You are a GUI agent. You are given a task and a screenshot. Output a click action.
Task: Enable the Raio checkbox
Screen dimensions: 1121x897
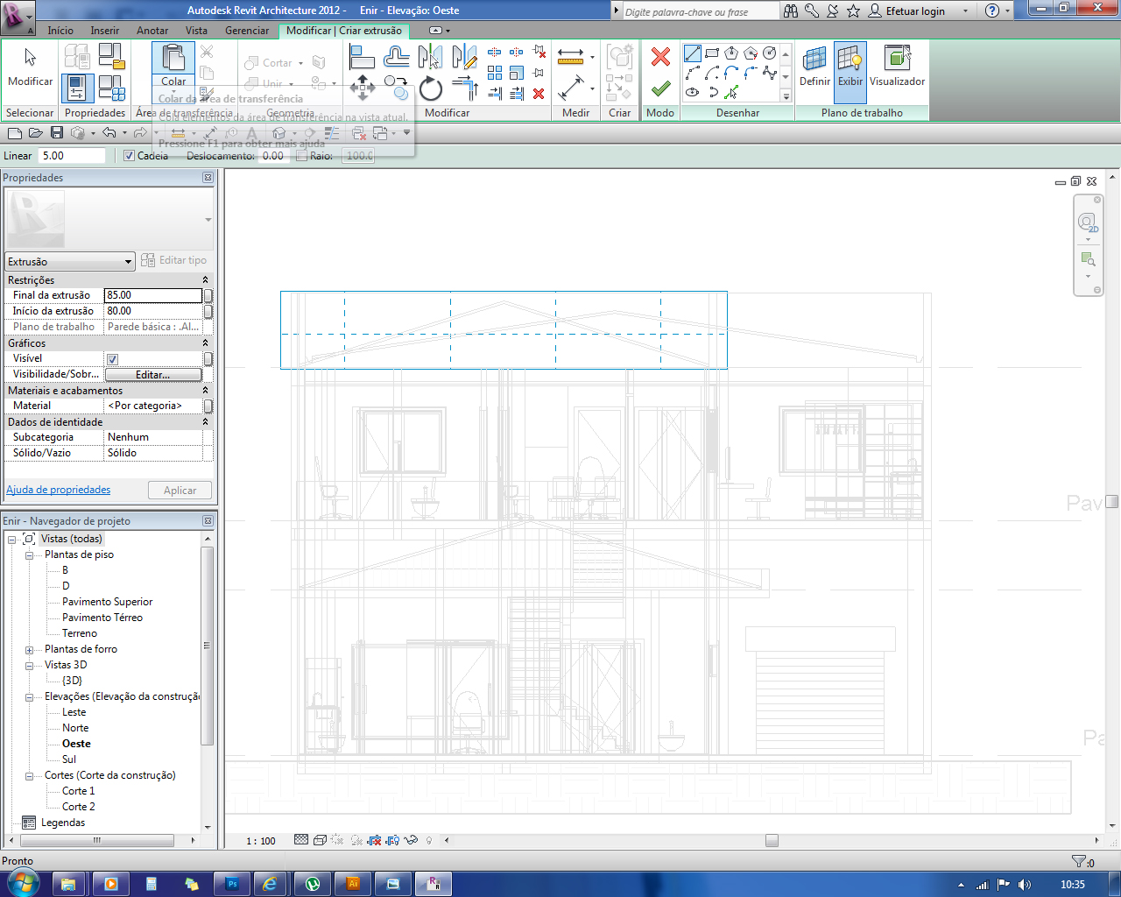pos(302,156)
